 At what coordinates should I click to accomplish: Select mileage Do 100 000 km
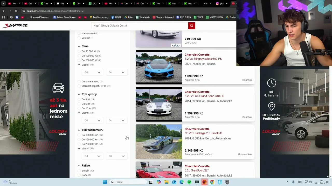click(x=79, y=135)
